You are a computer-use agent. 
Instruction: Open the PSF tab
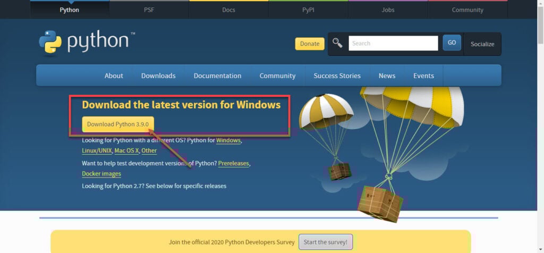149,10
